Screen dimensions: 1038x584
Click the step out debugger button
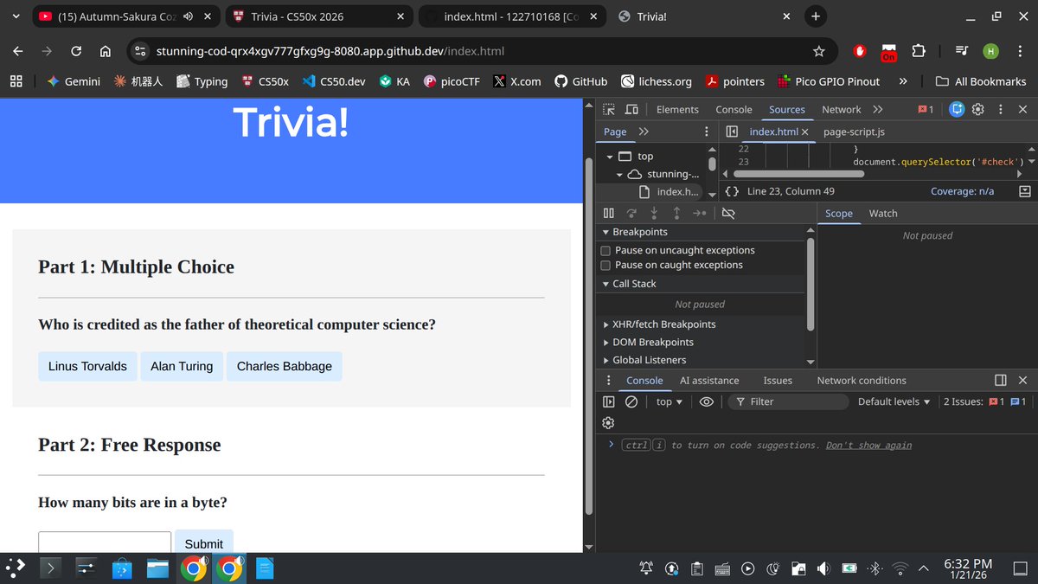(676, 213)
